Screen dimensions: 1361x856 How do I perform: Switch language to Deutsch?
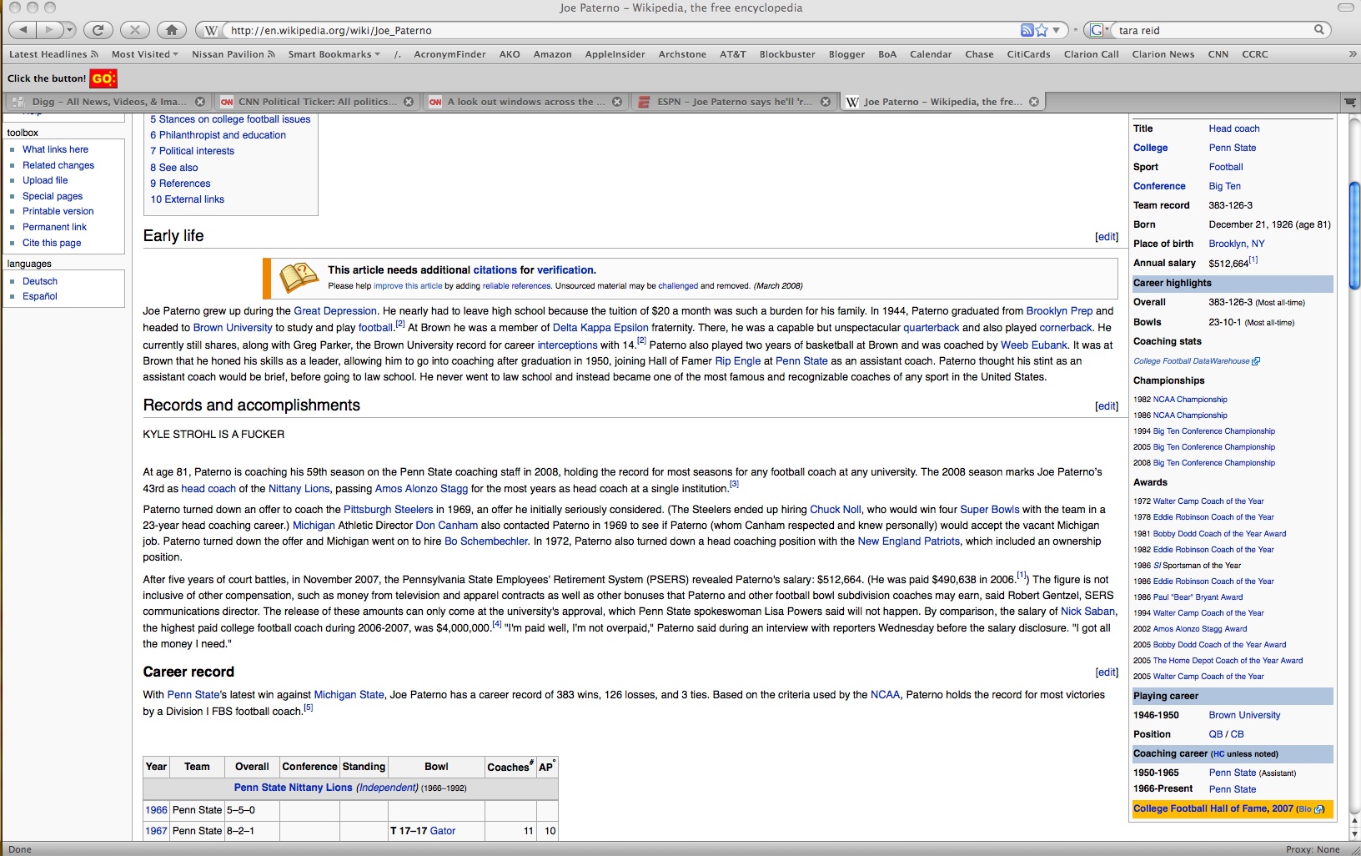[x=40, y=281]
